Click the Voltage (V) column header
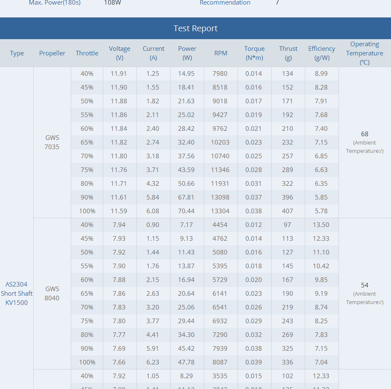This screenshot has width=391, height=389. [120, 53]
